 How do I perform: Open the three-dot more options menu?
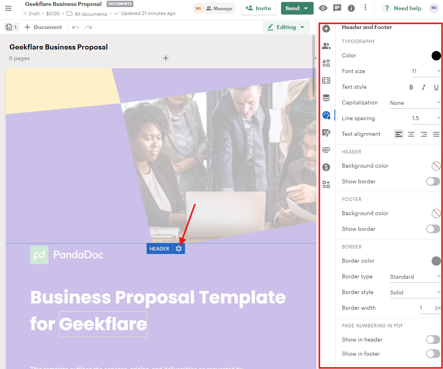click(x=365, y=7)
